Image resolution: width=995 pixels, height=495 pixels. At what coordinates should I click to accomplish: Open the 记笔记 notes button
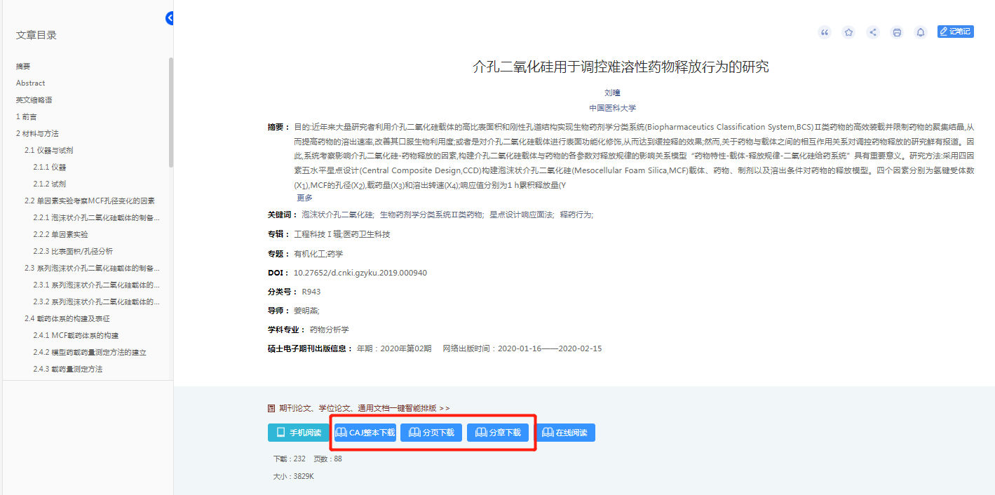click(x=956, y=32)
